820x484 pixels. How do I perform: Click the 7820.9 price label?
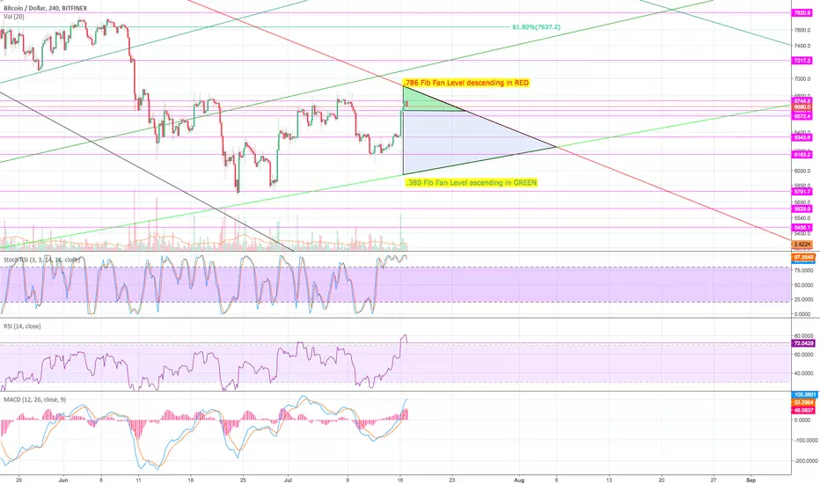coord(802,13)
